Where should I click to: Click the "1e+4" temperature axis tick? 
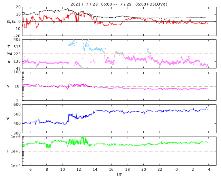pyautogui.click(x=16, y=166)
